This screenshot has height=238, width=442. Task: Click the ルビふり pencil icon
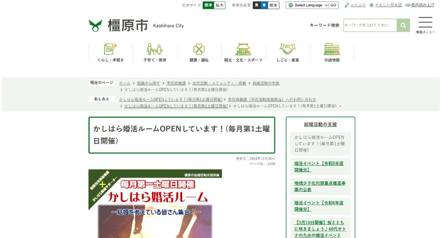click(x=347, y=5)
